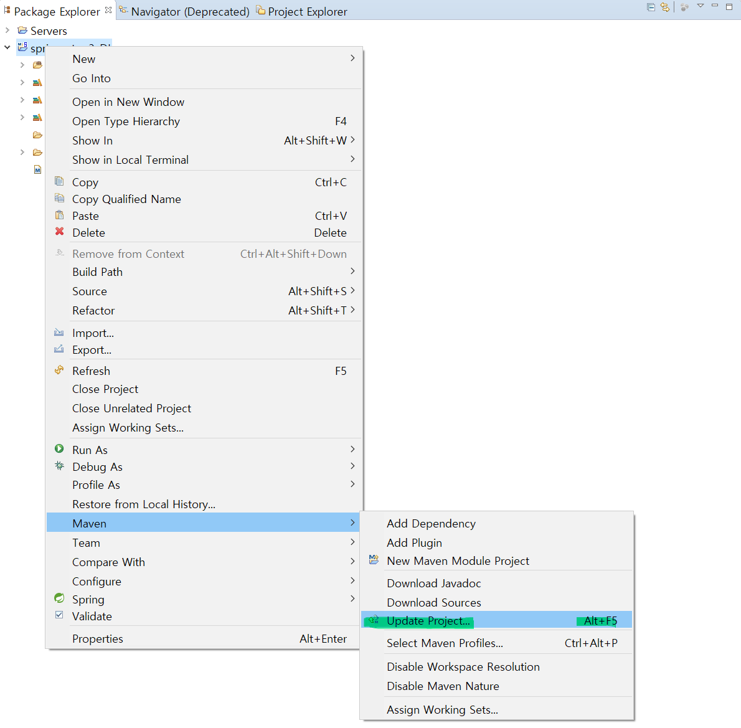
Task: Select the Package Explorer tab
Action: tap(57, 11)
